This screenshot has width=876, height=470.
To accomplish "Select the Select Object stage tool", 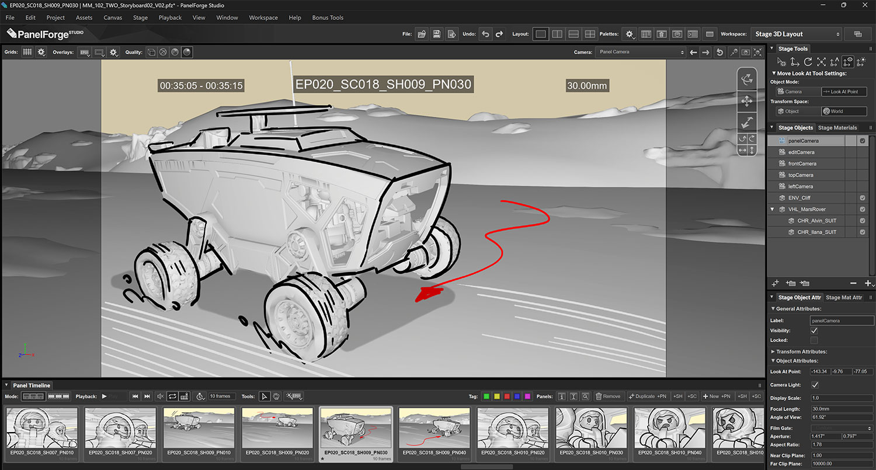I will (781, 61).
